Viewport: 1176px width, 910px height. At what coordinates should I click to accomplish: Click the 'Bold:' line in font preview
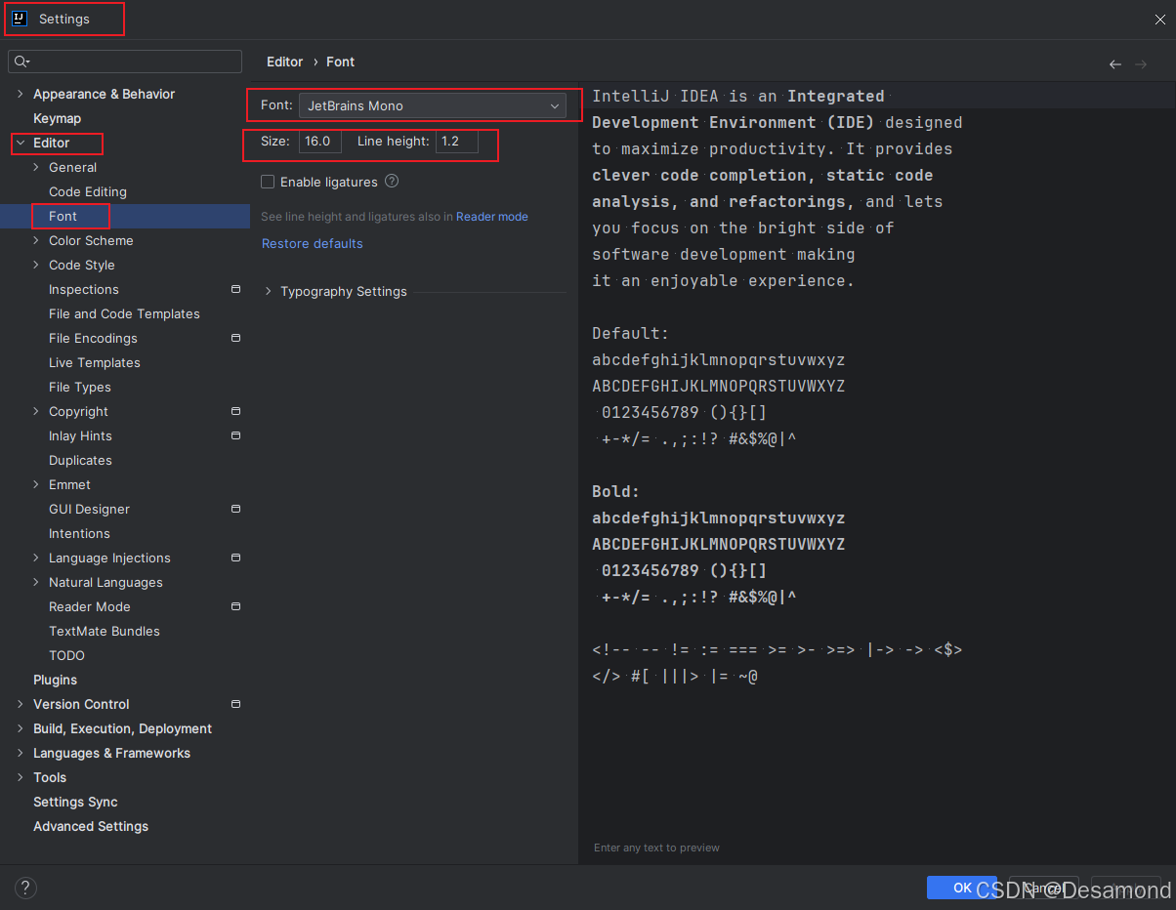tap(616, 491)
